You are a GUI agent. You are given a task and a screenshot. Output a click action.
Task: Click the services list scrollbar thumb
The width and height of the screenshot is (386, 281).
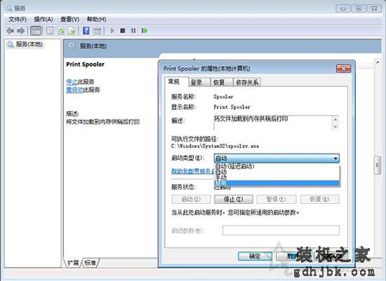click(377, 165)
